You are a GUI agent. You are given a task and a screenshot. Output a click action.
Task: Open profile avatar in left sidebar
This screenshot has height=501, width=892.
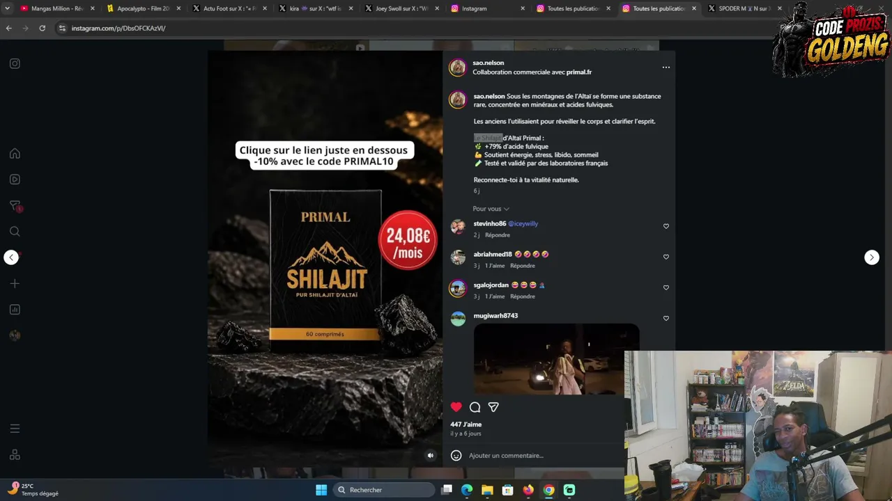[15, 335]
